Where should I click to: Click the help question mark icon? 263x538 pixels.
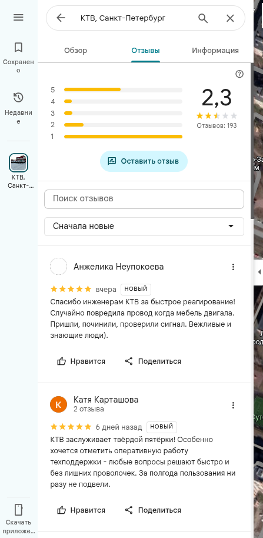pos(239,74)
